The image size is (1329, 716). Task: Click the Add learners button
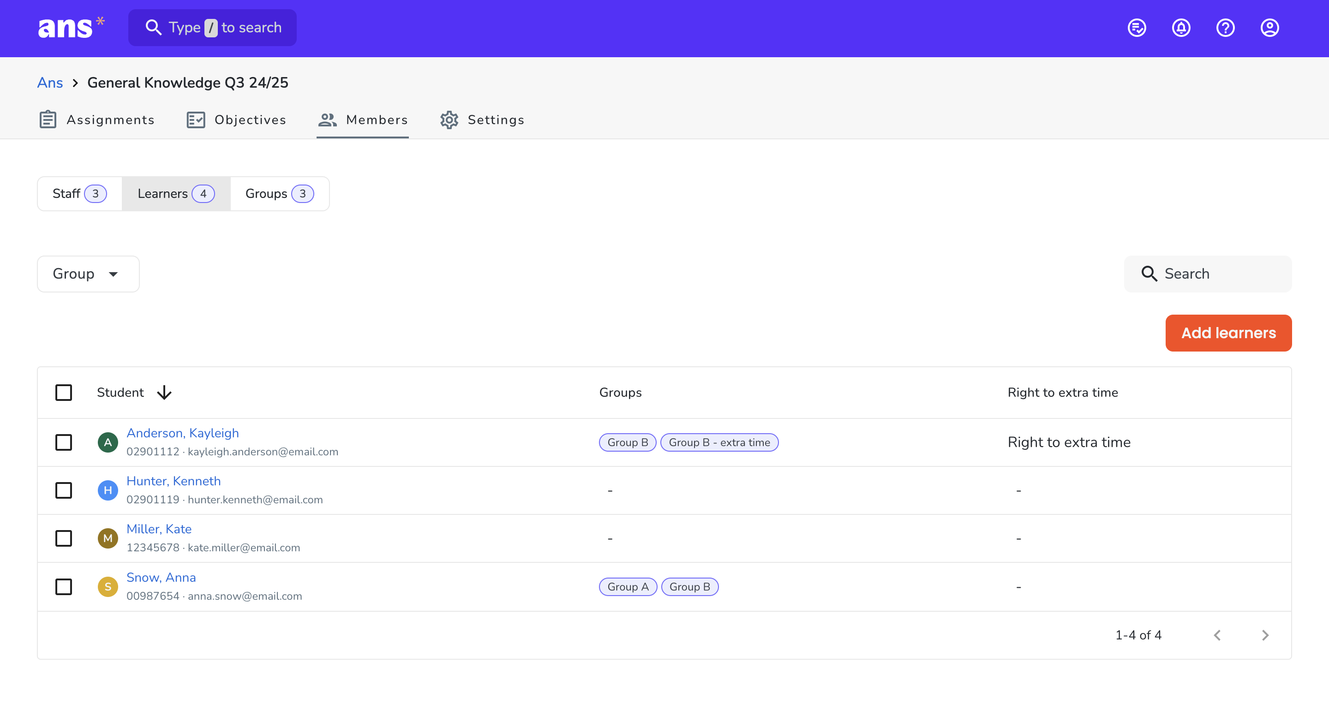1228,333
